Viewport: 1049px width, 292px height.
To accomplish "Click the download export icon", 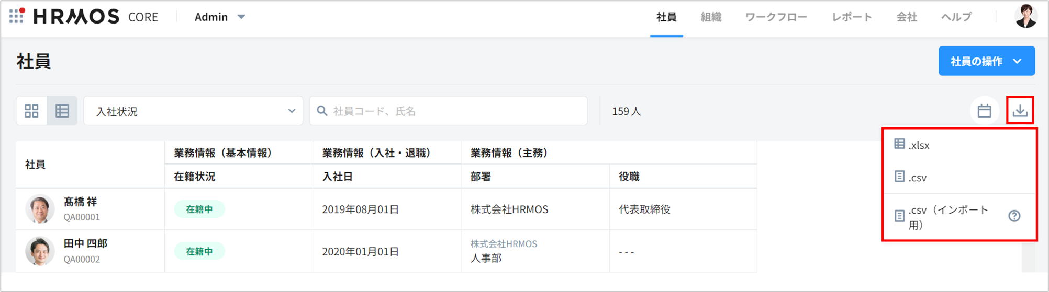I will click(1020, 111).
